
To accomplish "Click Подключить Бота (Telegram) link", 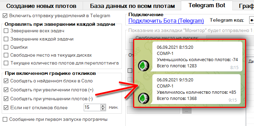I will (166, 21).
